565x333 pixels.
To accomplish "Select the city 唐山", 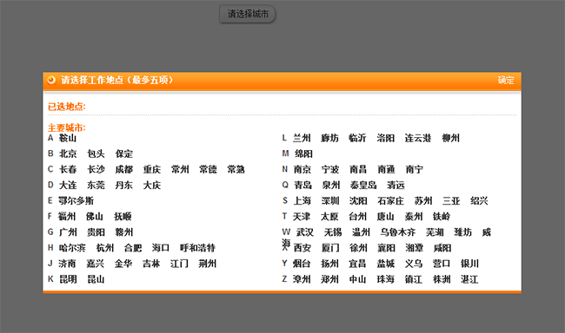I will (386, 217).
